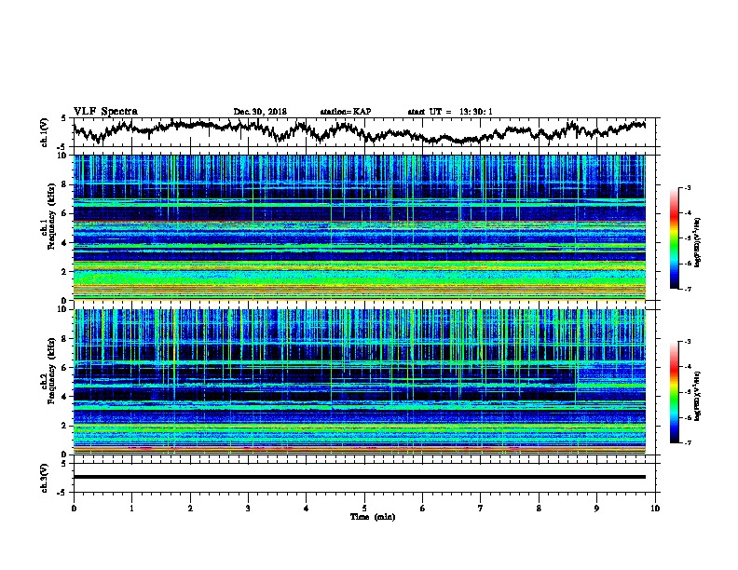Click the ch.2 'Frequency (kHz)' axis label
The image size is (738, 570).
coord(51,371)
